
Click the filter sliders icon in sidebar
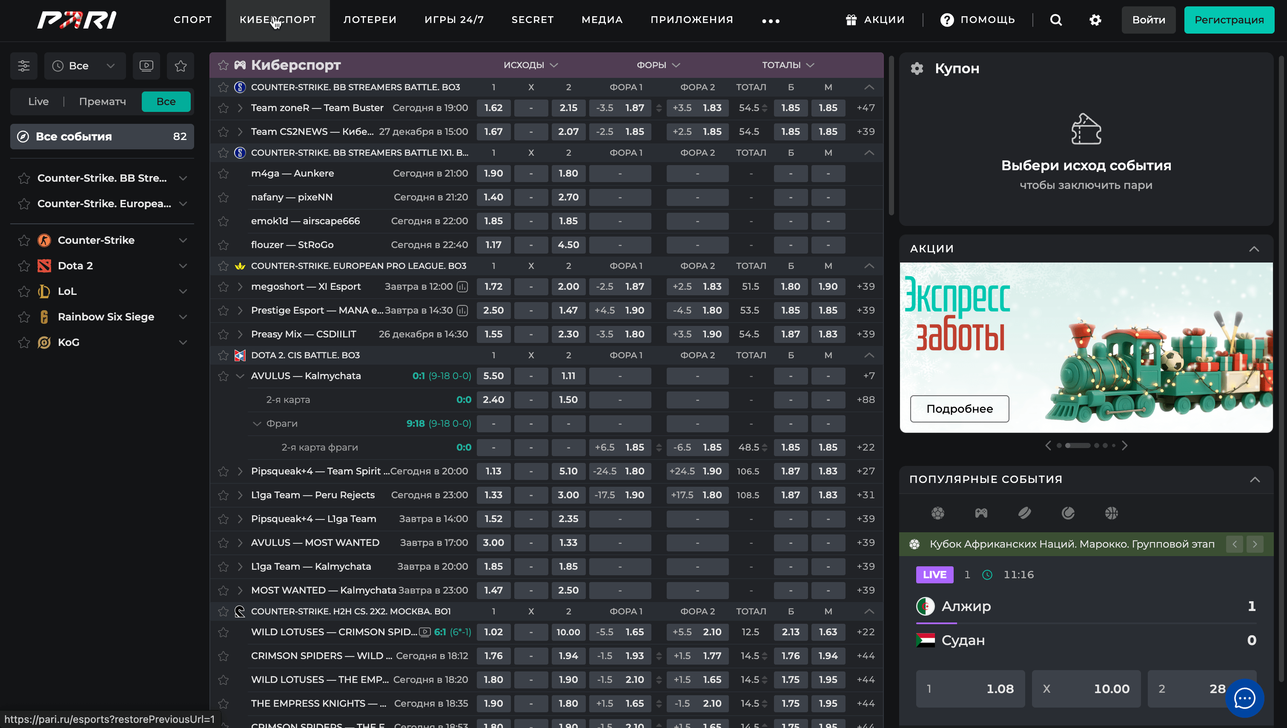click(23, 66)
